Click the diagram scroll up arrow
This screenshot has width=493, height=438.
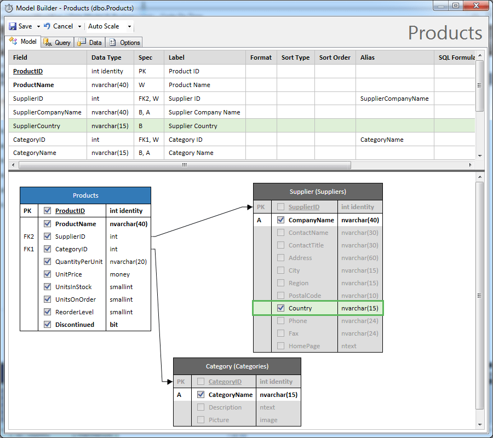(x=480, y=177)
